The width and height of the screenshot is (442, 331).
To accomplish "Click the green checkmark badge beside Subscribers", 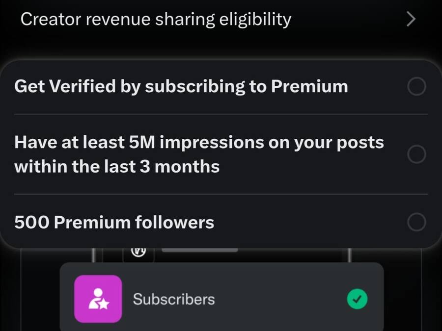I will point(357,299).
